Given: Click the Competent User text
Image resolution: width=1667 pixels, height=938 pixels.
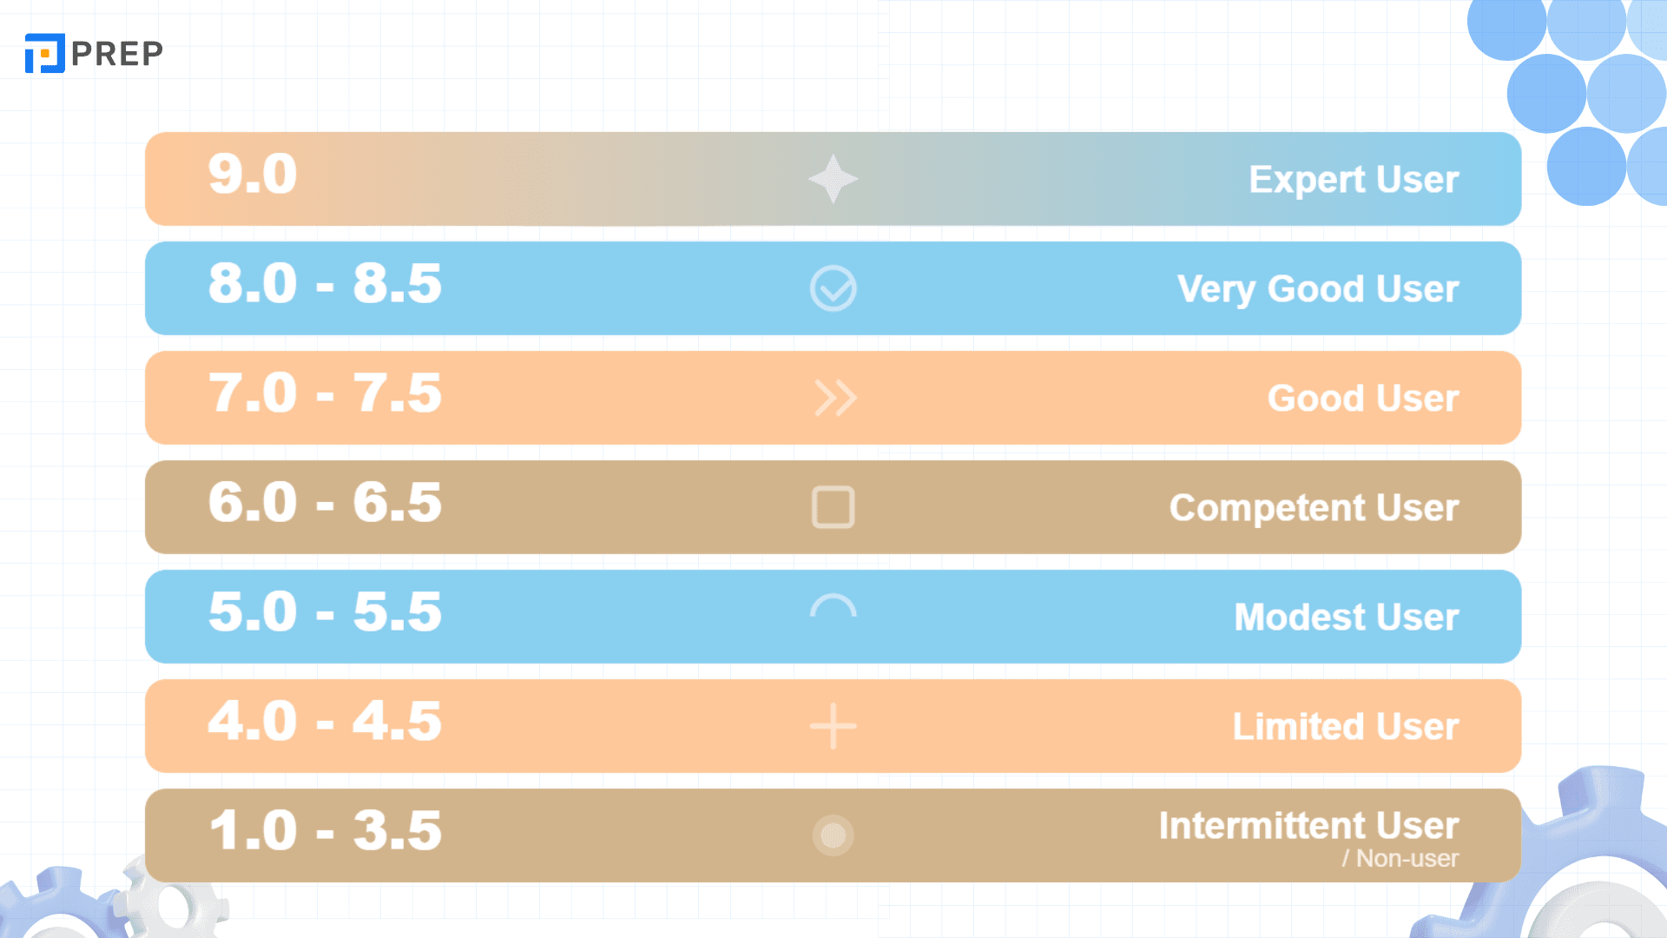Looking at the screenshot, I should point(1314,508).
